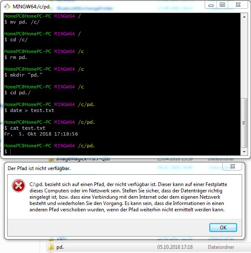The image size is (251, 253).
Task: Click the terminal scrollbar down arrow
Action: tap(244, 152)
